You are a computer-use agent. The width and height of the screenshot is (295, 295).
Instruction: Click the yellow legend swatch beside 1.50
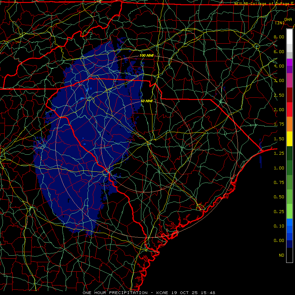tap(289, 139)
